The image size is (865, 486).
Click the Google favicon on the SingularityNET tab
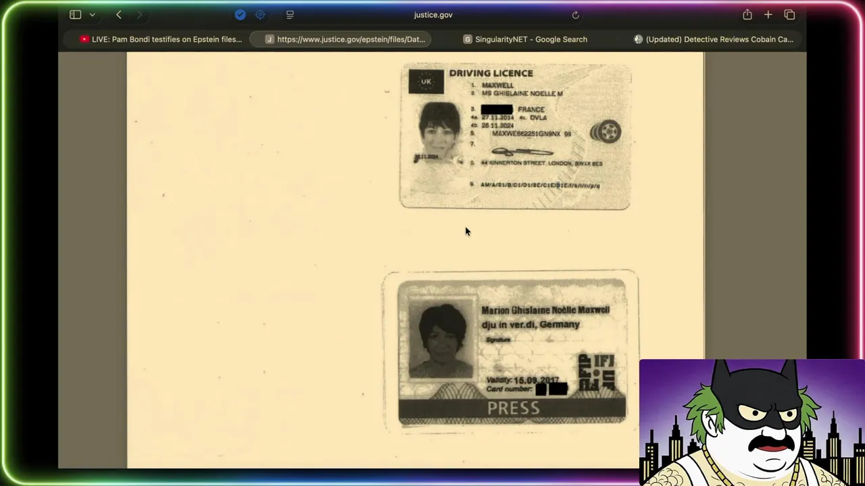pos(467,39)
